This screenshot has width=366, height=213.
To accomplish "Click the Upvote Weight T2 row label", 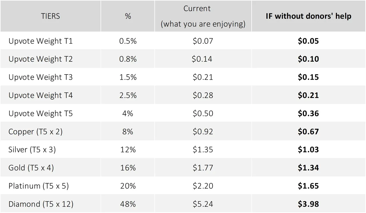I will (x=41, y=59).
